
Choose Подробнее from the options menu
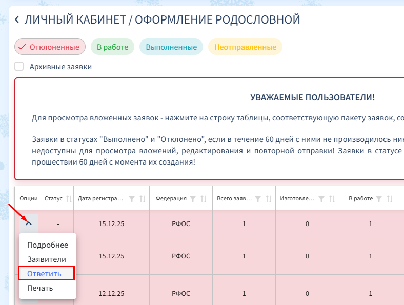48,245
